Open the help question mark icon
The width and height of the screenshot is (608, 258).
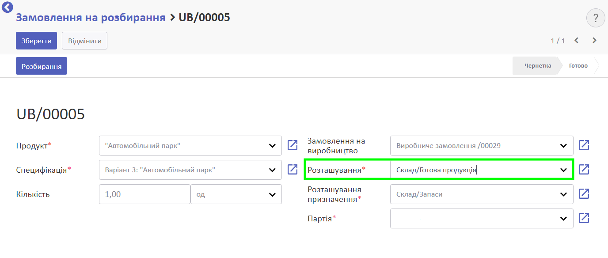(x=596, y=18)
